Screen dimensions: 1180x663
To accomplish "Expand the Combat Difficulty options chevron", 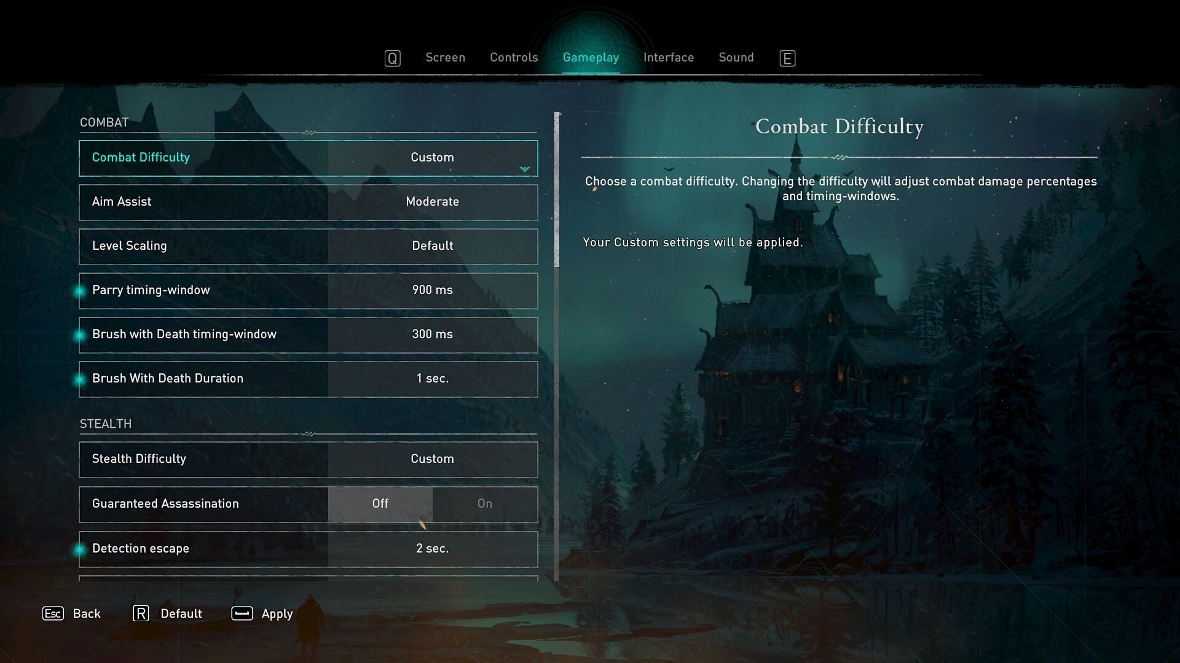I will pos(525,169).
